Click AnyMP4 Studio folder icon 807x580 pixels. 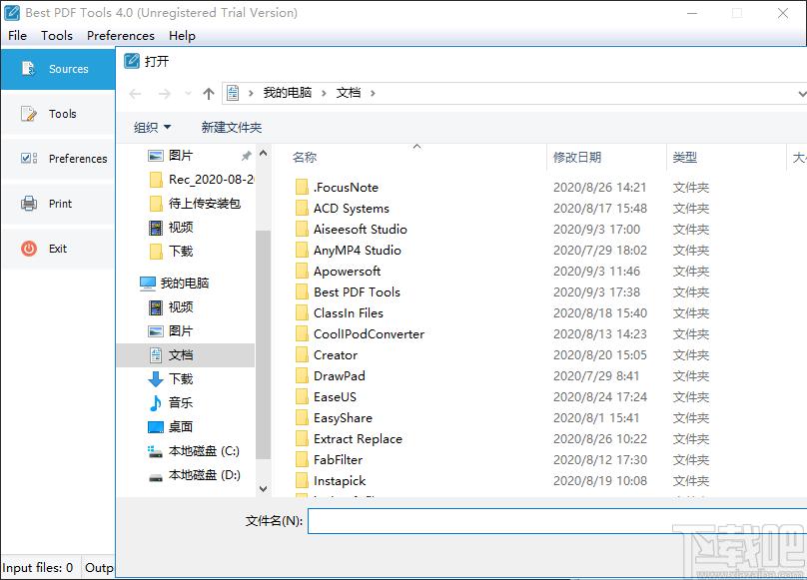(x=302, y=251)
